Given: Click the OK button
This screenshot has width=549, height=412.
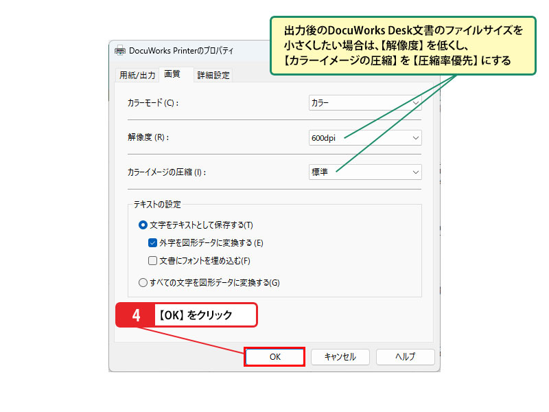Looking at the screenshot, I should click(275, 357).
